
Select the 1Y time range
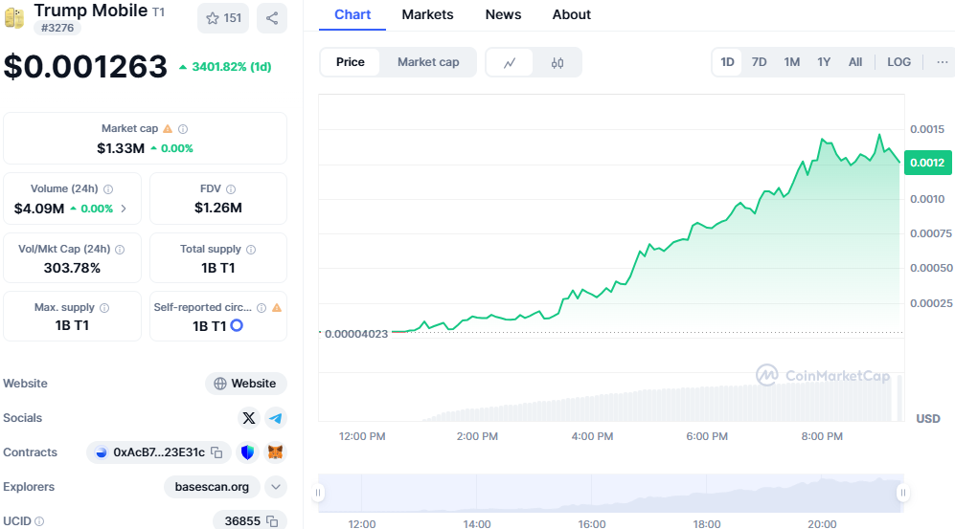pos(824,62)
